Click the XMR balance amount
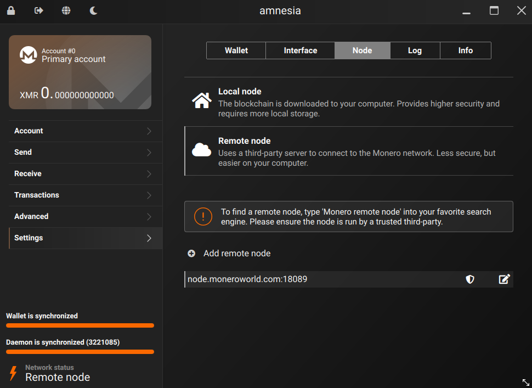Viewport: 532px width, 388px height. (x=67, y=93)
